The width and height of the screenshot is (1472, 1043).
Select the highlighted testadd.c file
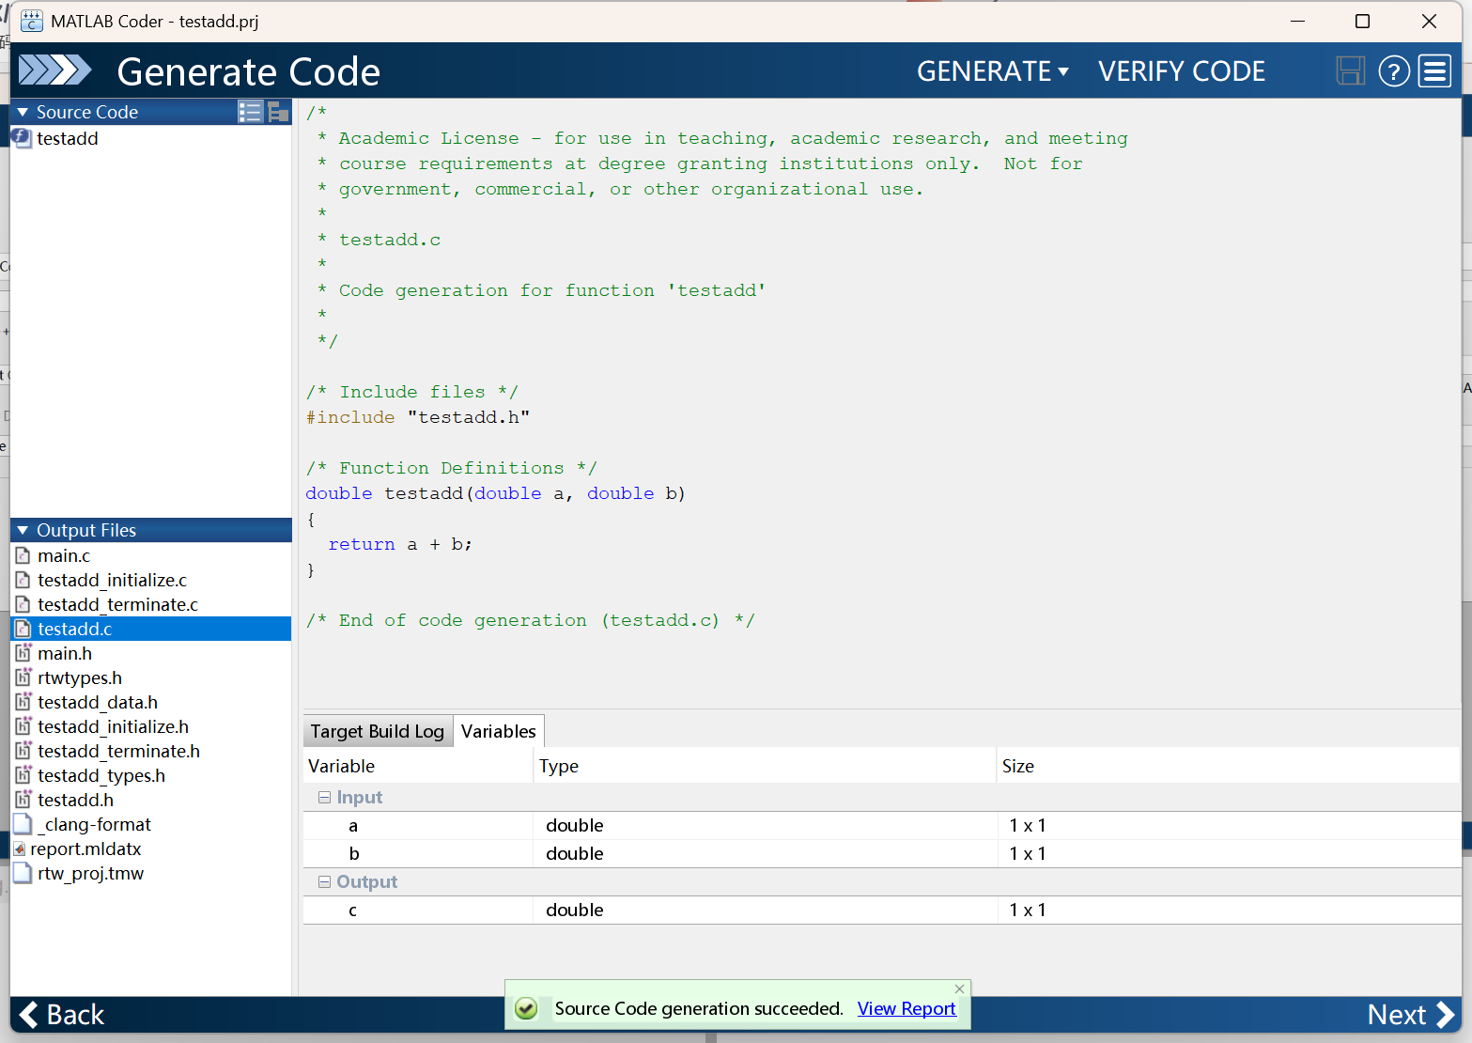(150, 629)
